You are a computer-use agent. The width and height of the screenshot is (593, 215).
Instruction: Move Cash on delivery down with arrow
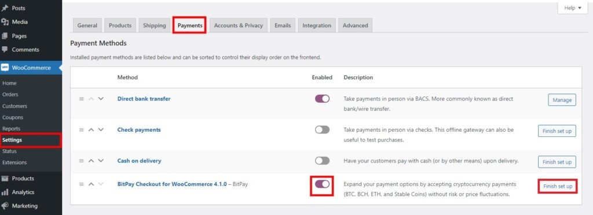[x=101, y=161]
